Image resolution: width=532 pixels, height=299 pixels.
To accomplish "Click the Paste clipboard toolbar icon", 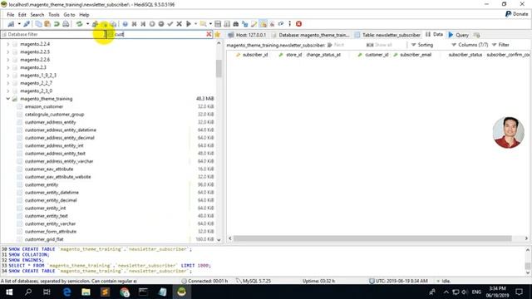I will point(47,24).
